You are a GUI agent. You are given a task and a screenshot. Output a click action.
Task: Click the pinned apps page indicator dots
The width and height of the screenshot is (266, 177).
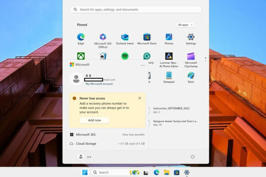click(x=206, y=59)
